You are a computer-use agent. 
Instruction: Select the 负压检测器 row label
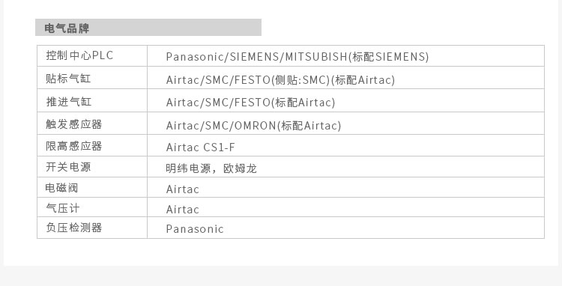(x=74, y=228)
